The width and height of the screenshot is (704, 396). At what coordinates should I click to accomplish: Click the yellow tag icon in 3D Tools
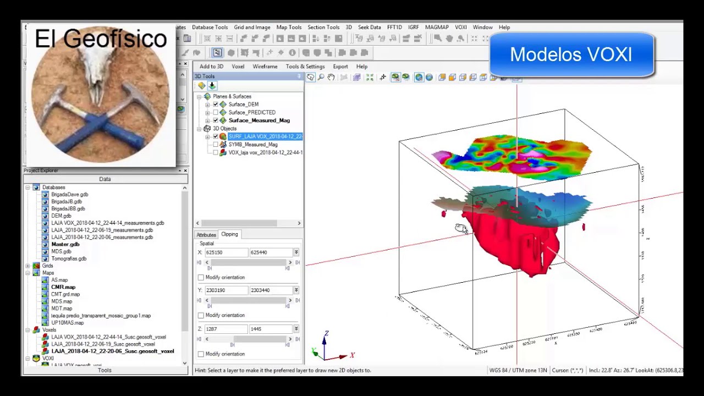click(202, 86)
